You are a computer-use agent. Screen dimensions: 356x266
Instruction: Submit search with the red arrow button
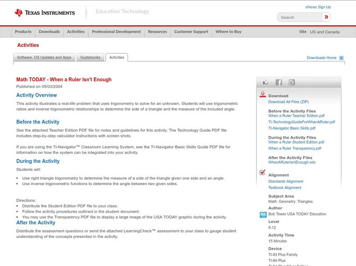tap(326, 17)
